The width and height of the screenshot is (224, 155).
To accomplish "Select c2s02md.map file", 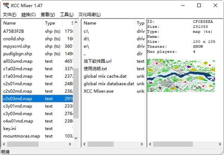I will 38,91.
